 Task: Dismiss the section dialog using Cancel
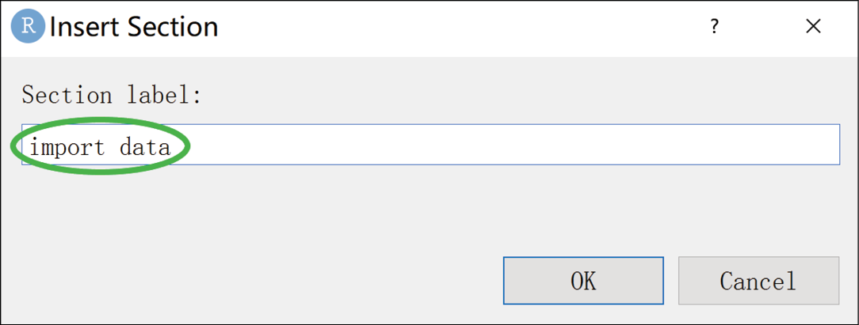(758, 281)
